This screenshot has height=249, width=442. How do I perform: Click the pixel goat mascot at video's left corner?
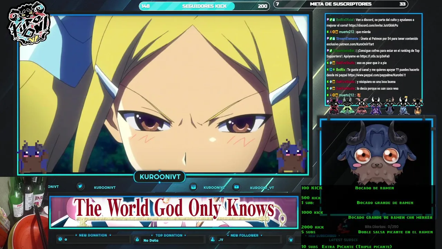[x=33, y=157]
